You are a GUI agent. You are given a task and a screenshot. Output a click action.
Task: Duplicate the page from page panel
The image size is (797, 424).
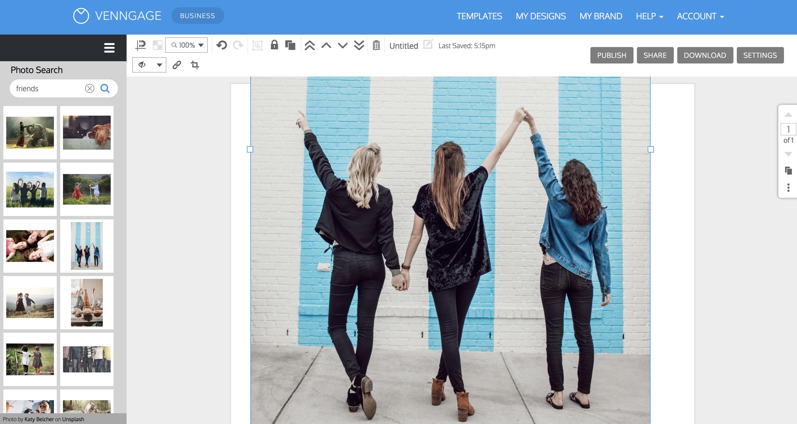(x=788, y=171)
